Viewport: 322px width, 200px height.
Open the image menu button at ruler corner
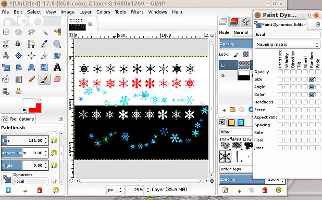[x=71, y=35]
